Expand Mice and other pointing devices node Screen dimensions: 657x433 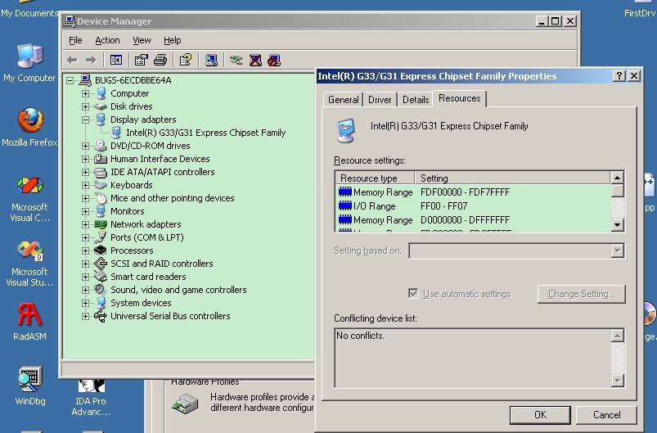pos(85,198)
